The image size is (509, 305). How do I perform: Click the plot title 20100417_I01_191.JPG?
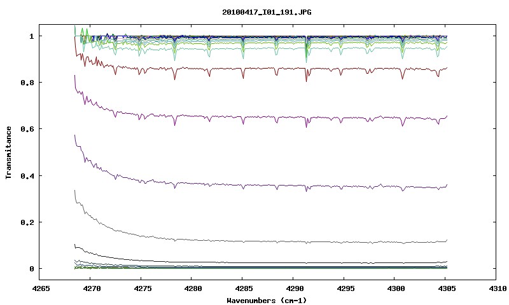pos(267,12)
